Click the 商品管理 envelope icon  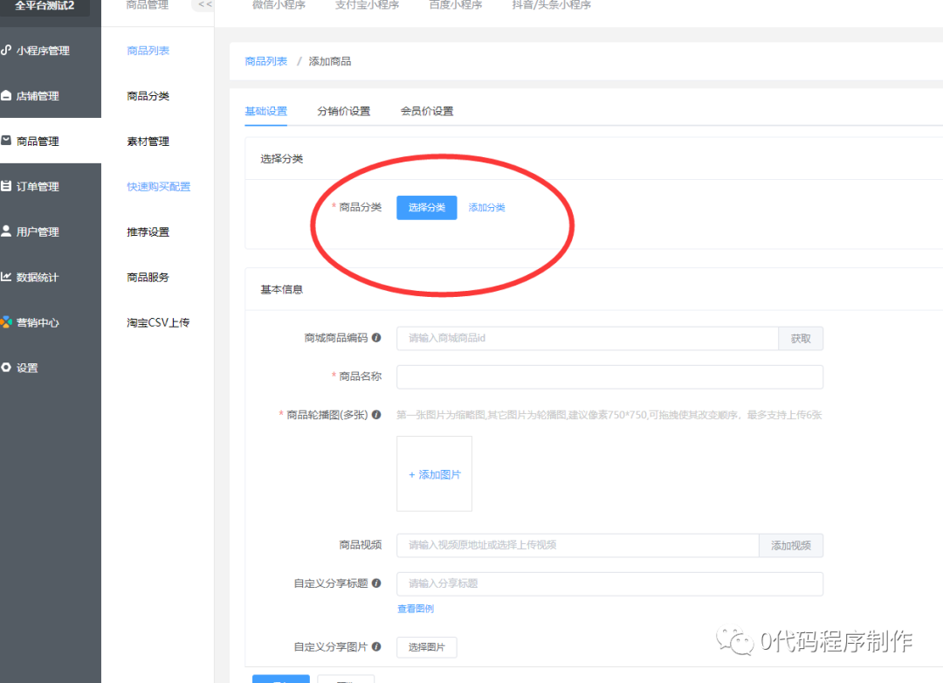tap(6, 141)
